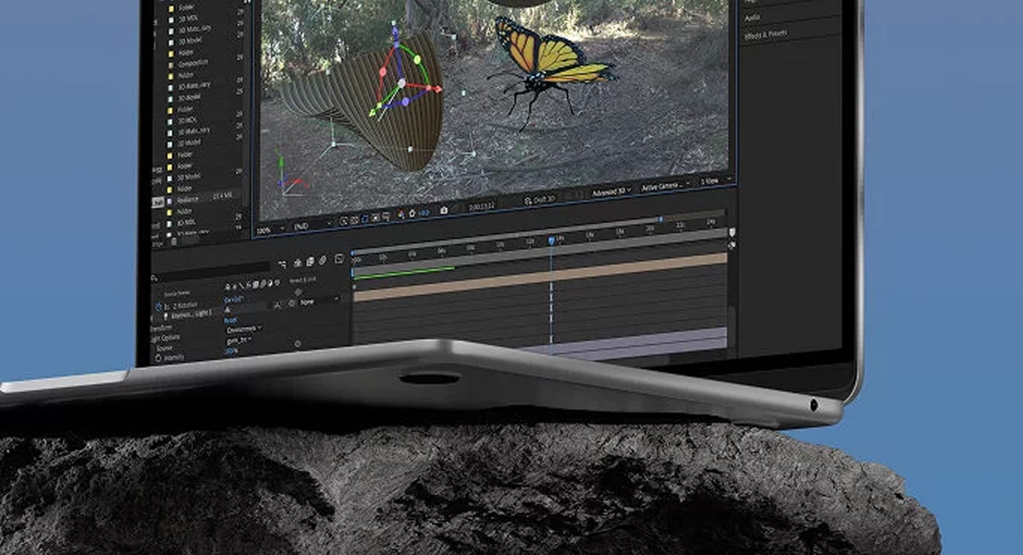Viewport: 1023px width, 555px height.
Task: Select the Reliance item in Project panel
Action: click(x=188, y=199)
